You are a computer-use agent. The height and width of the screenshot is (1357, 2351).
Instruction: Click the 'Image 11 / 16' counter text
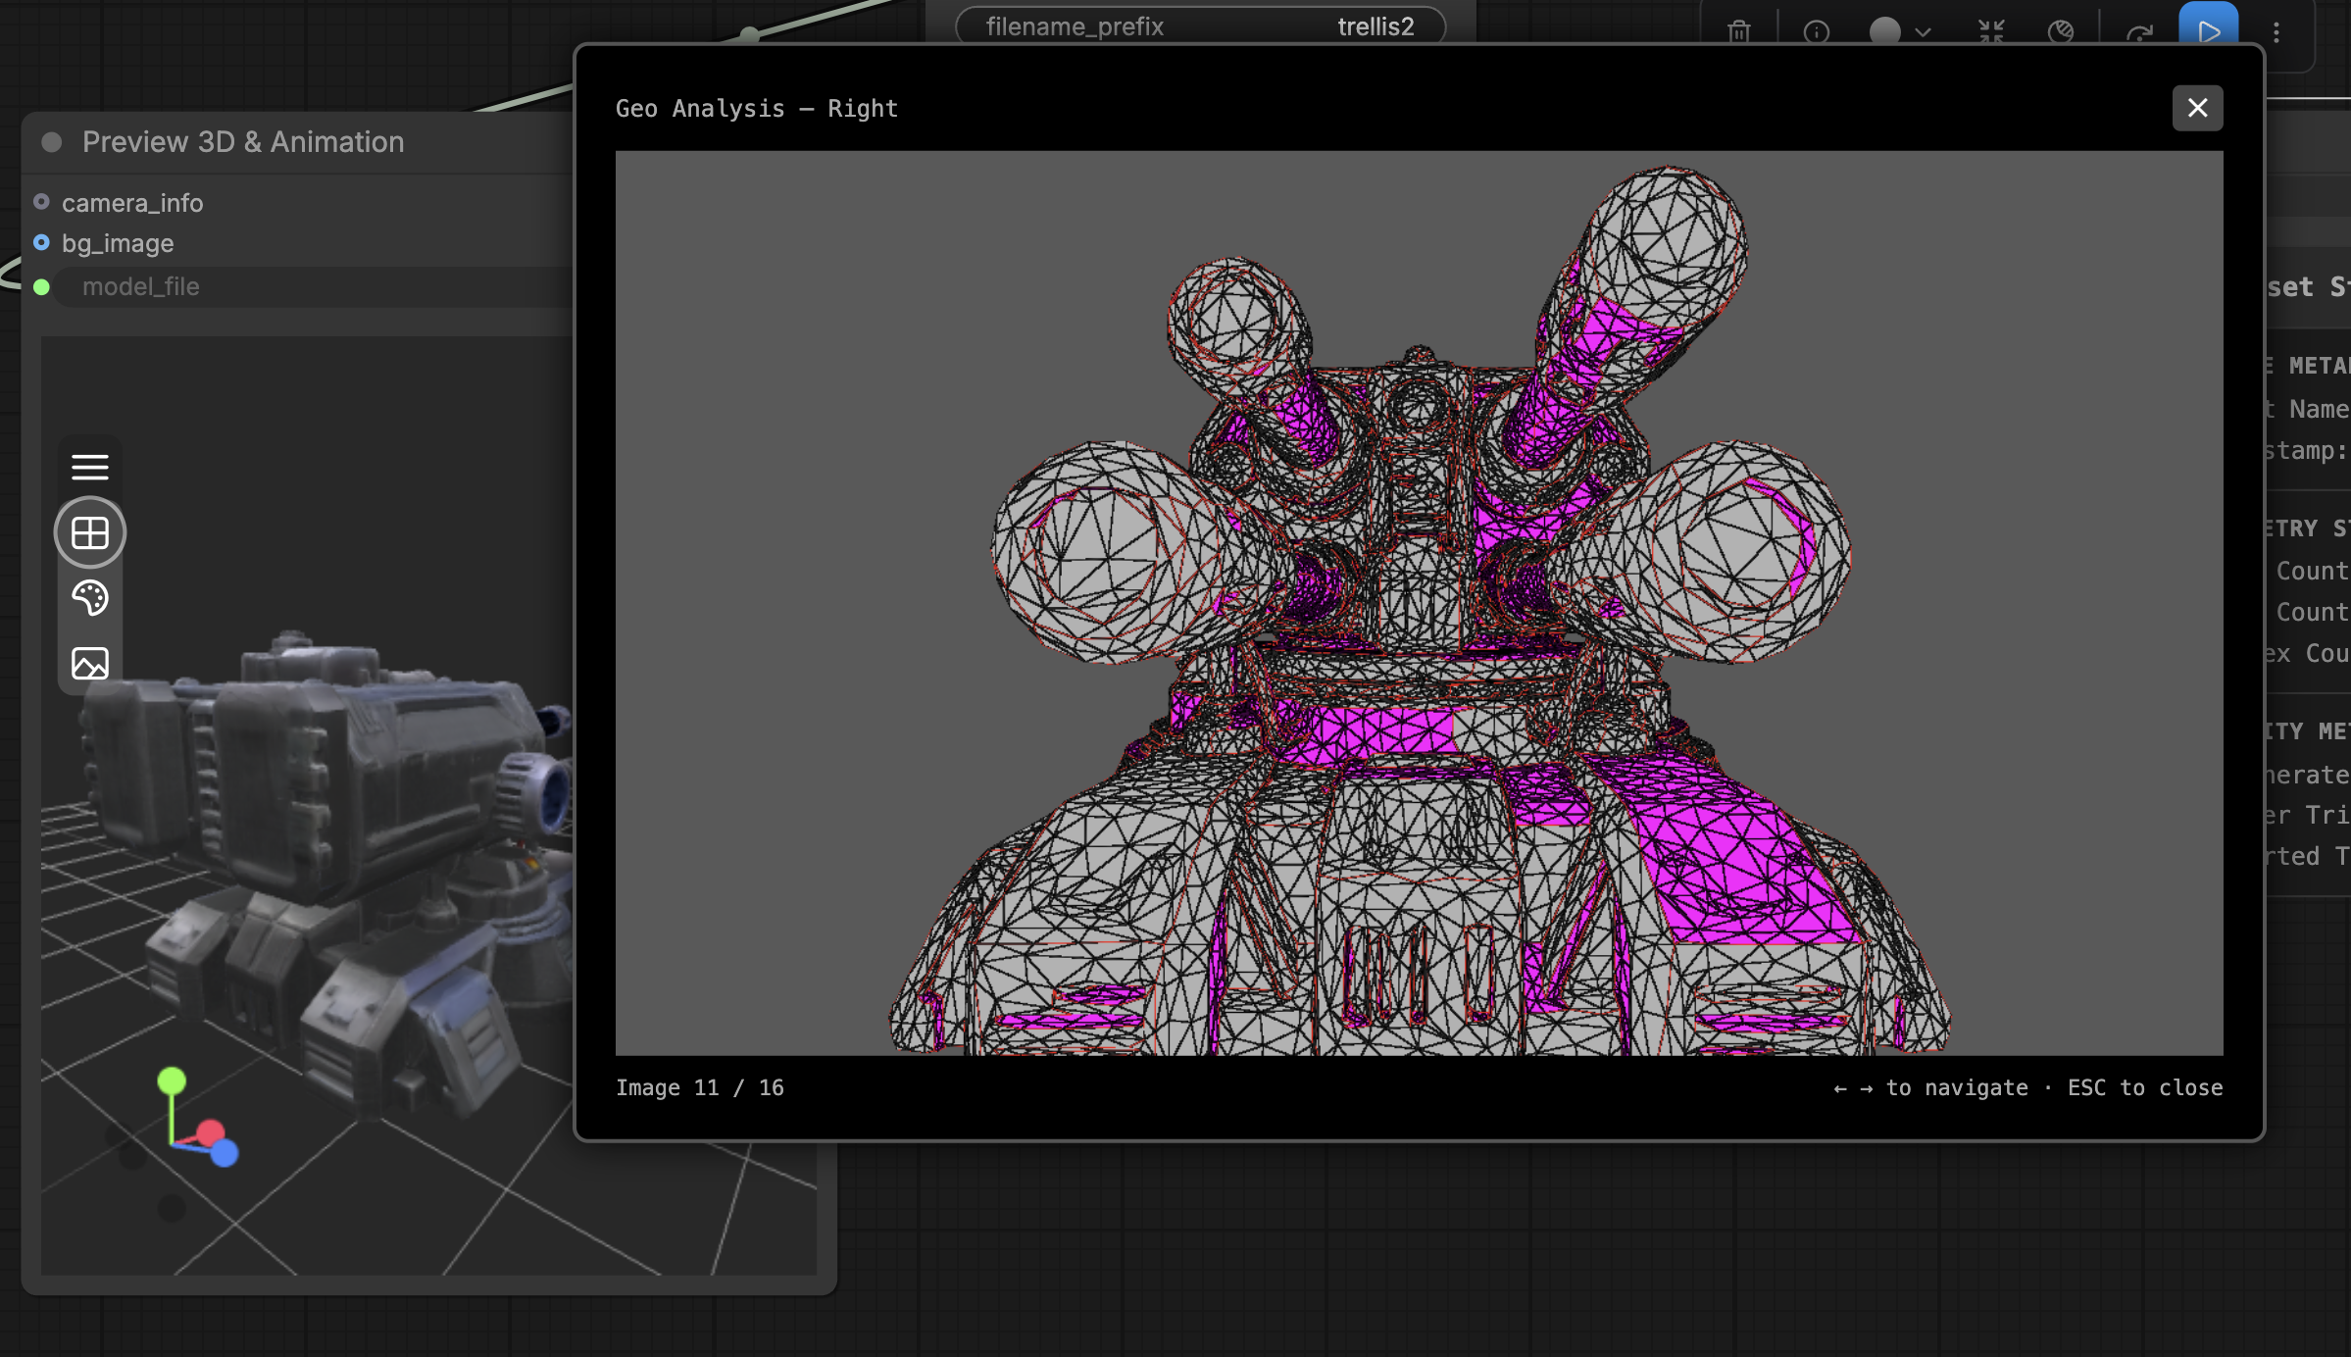coord(699,1087)
